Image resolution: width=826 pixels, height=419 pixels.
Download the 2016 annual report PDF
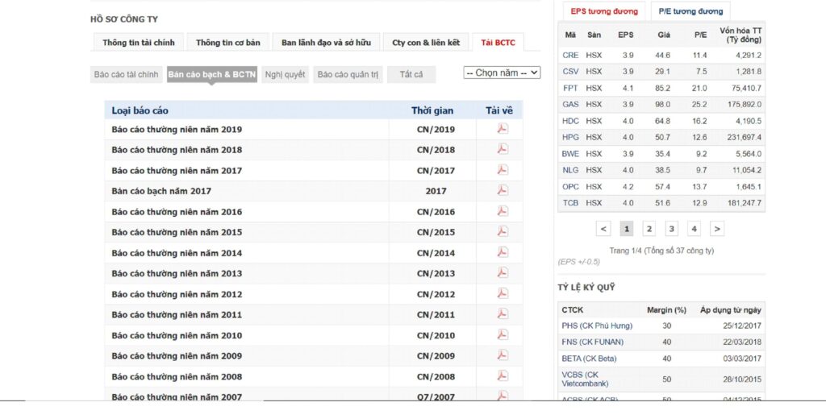click(503, 211)
